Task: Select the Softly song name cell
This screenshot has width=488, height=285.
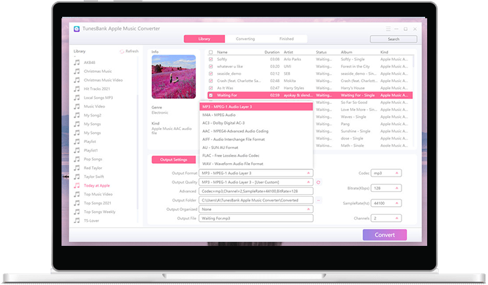Action: pos(222,59)
